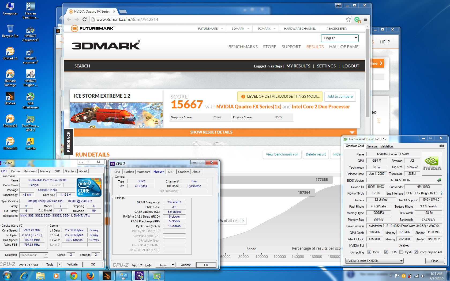Open Tools dropdown arrow in CPU-Z Memory window
The image size is (450, 281).
click(x=173, y=265)
